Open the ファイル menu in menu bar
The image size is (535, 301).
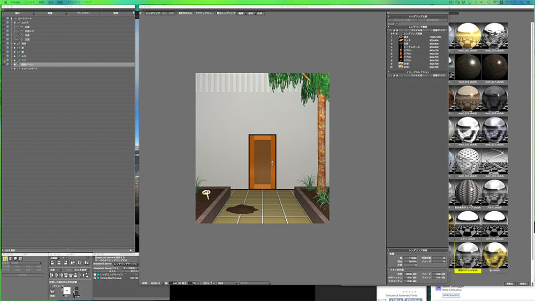pos(29,2)
